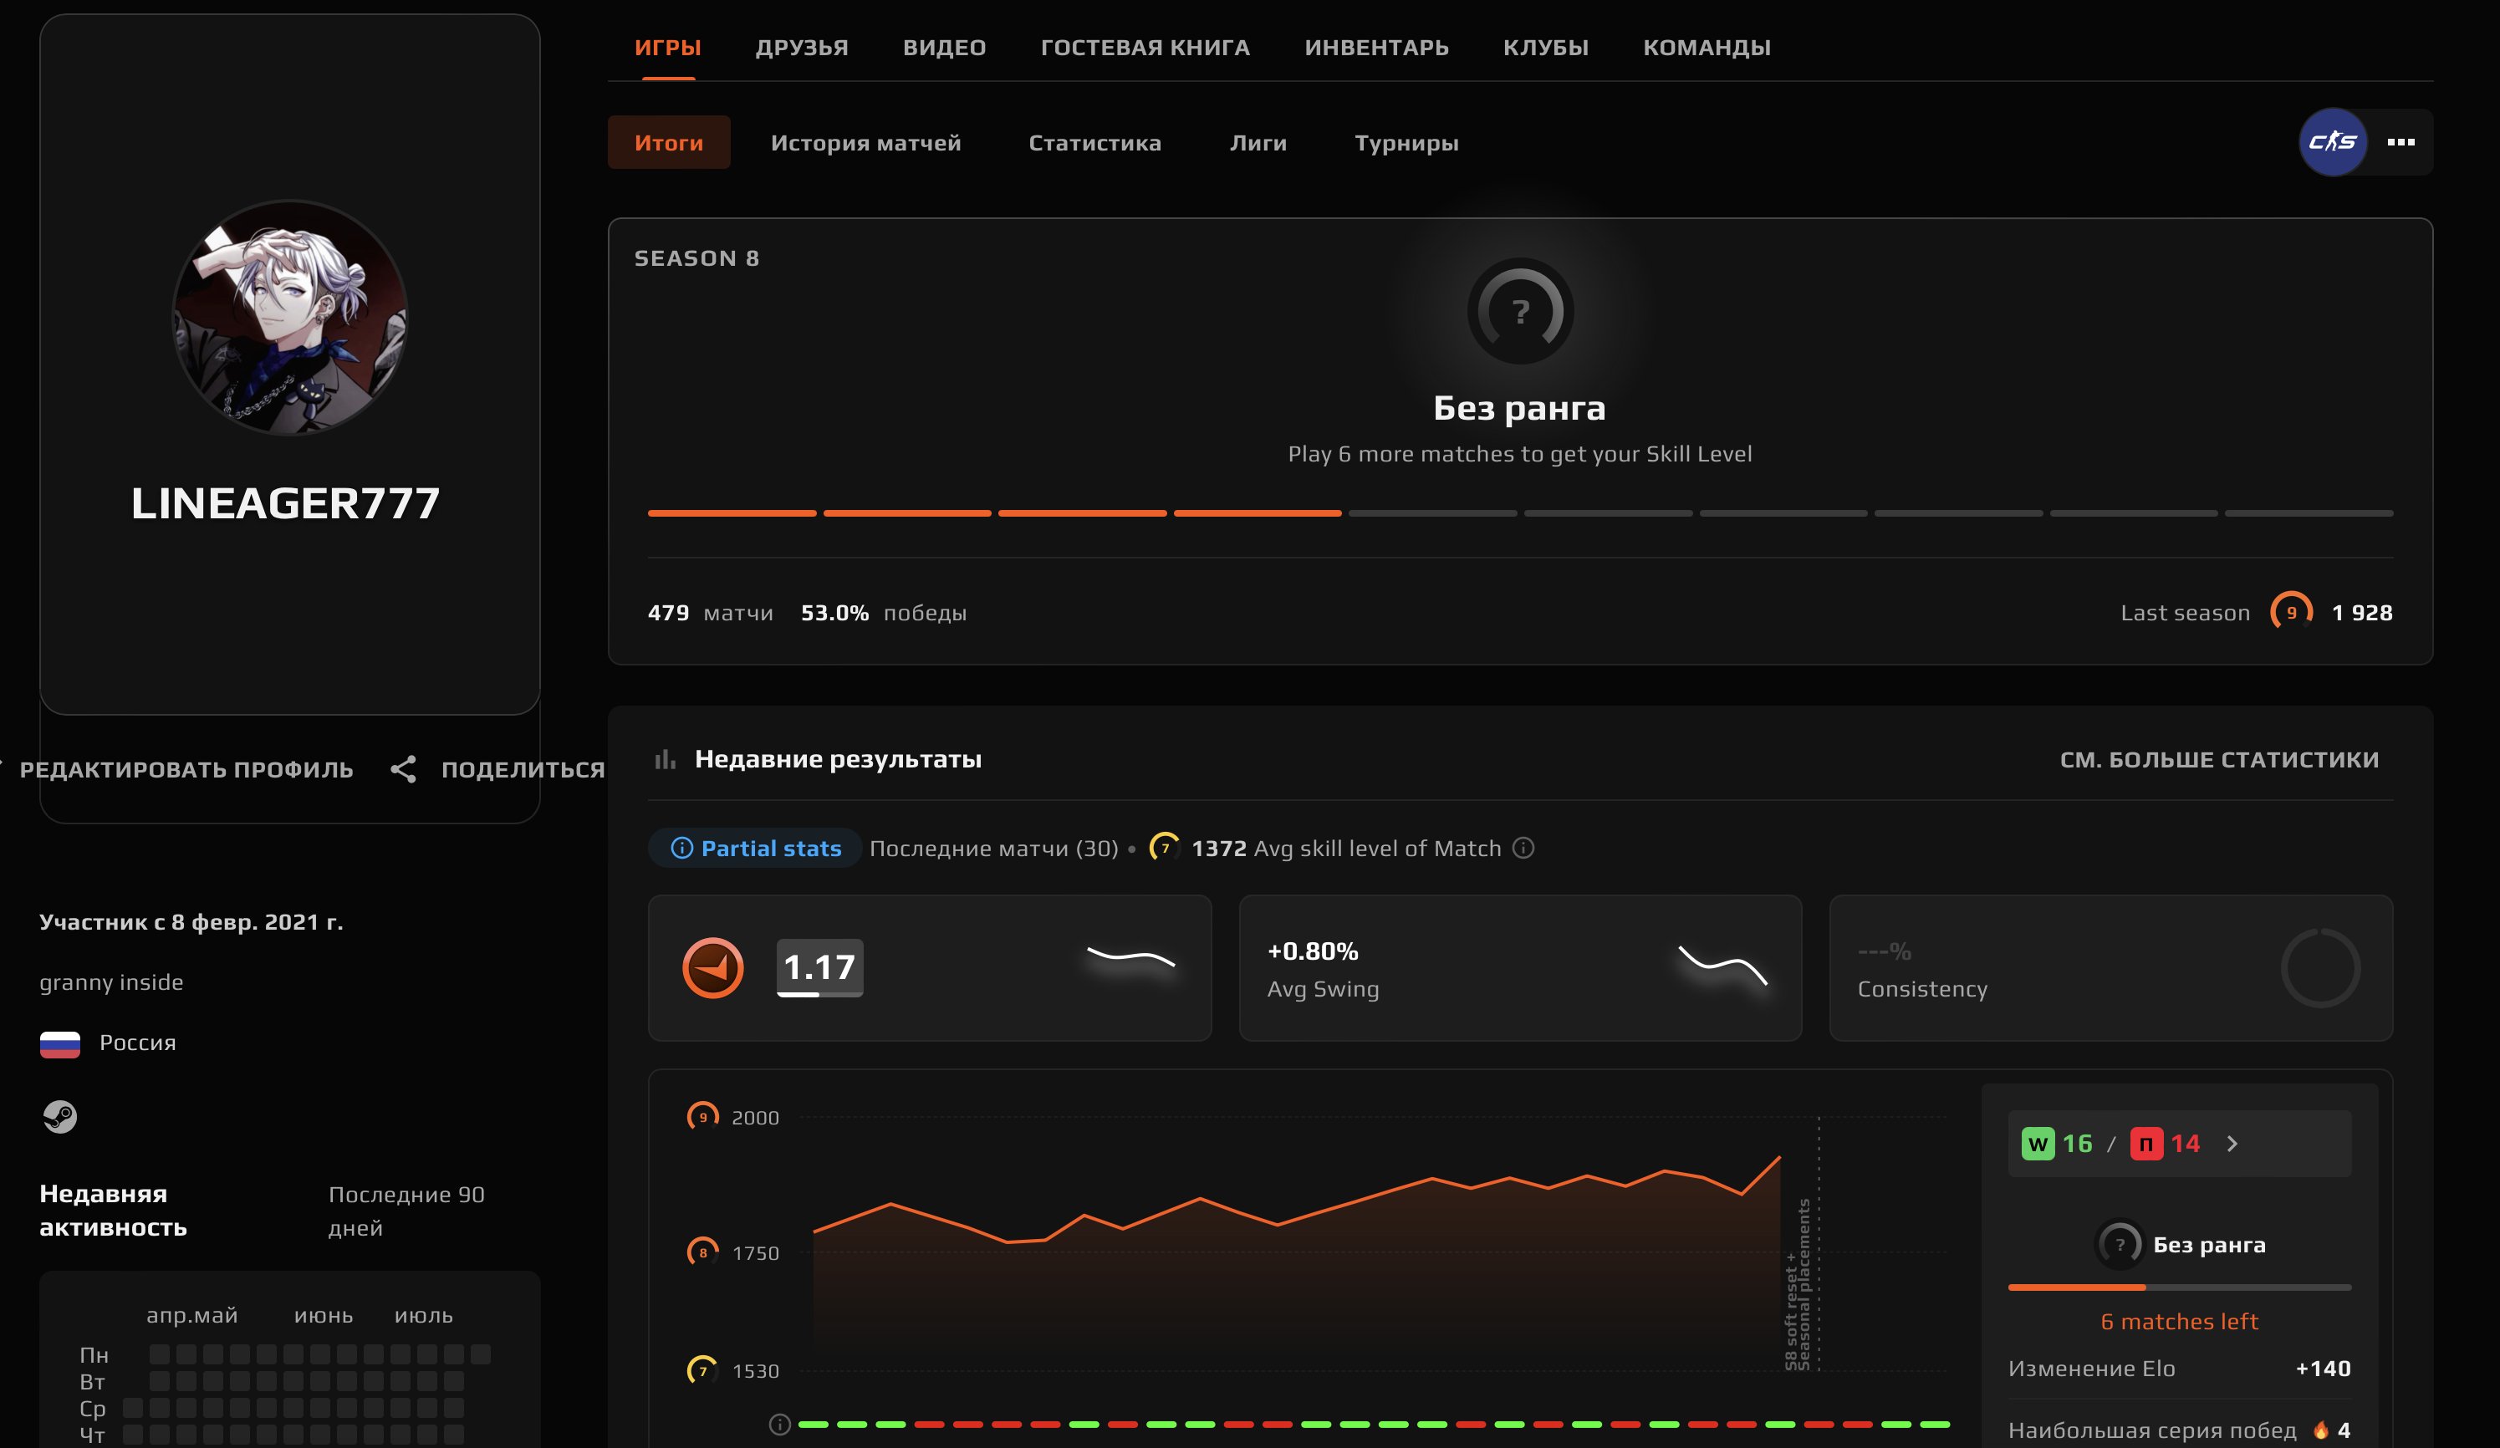Open the Consistency card
The image size is (2500, 1448).
tap(2111, 968)
